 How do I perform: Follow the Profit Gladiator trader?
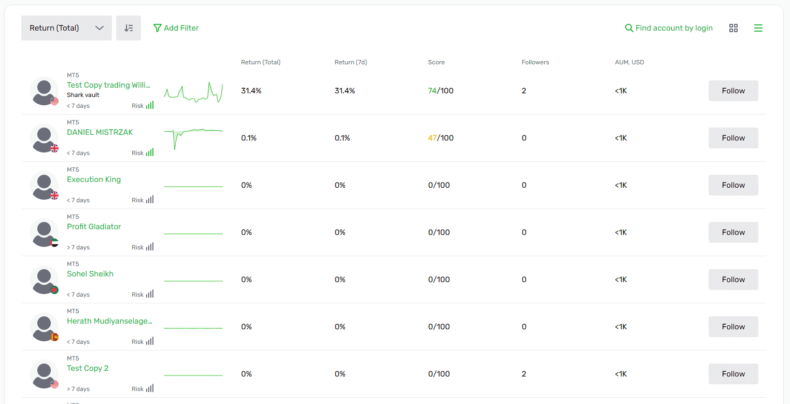coord(733,232)
